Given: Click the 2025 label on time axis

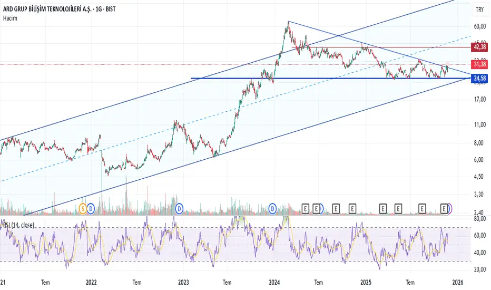Looking at the screenshot, I should click(x=366, y=283).
